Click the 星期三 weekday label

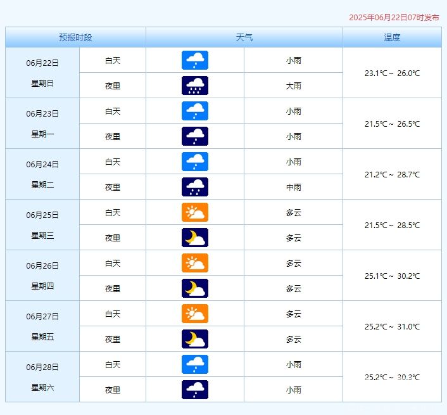click(42, 235)
